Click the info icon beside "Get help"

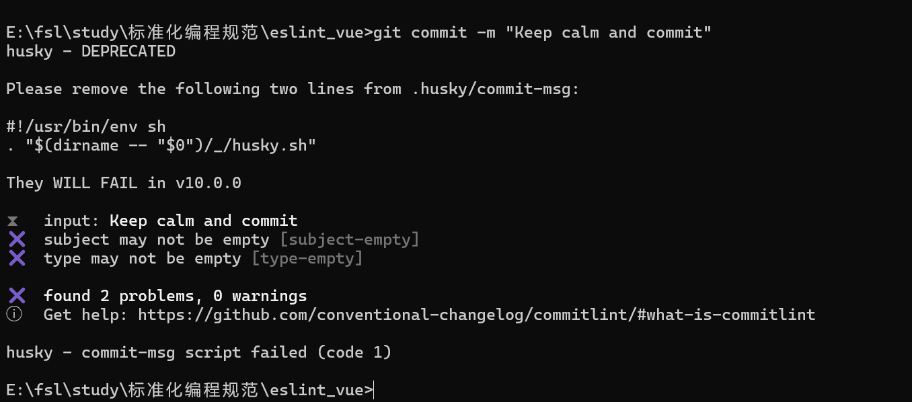point(13,315)
